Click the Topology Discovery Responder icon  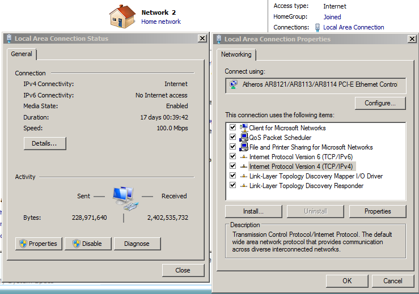tap(244, 186)
